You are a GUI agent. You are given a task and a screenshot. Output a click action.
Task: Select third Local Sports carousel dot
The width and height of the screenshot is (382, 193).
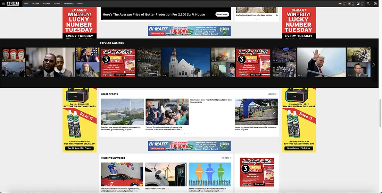[191, 133]
